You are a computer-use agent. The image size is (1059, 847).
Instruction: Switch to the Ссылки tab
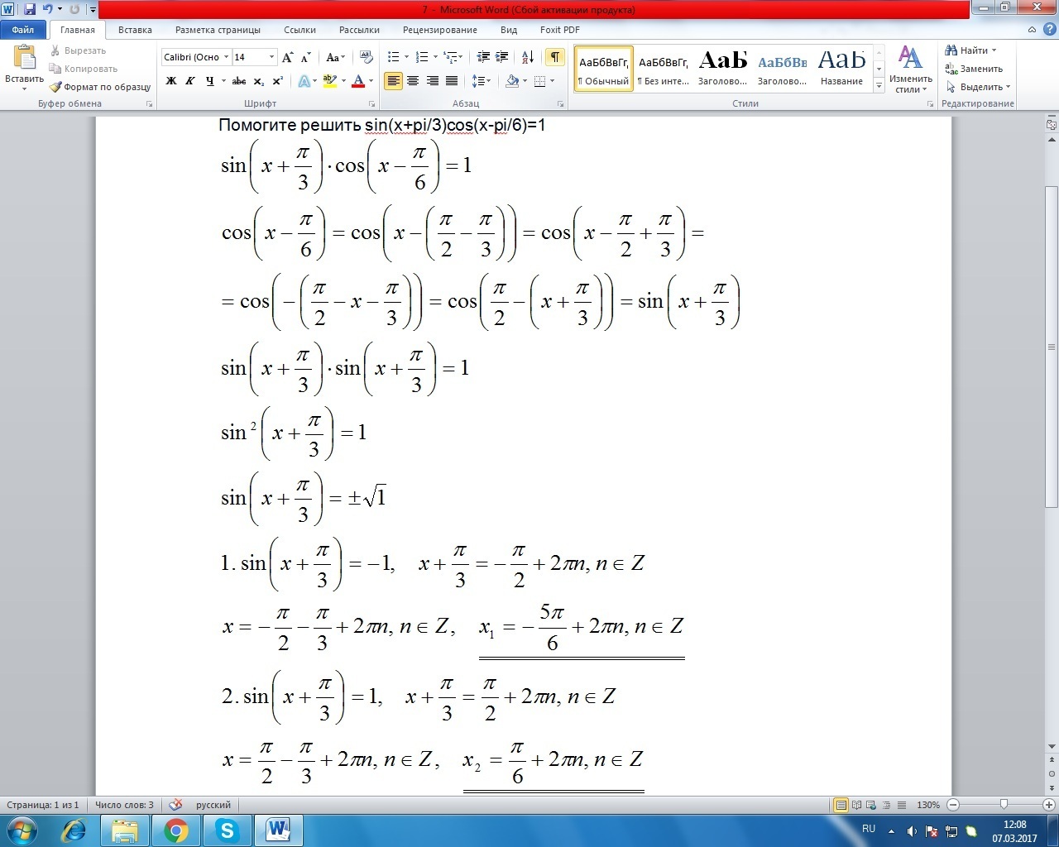[299, 30]
